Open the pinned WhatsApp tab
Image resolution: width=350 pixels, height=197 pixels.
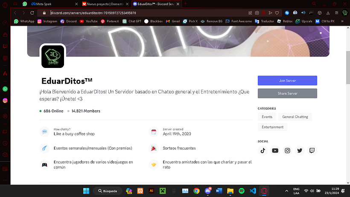[25, 4]
